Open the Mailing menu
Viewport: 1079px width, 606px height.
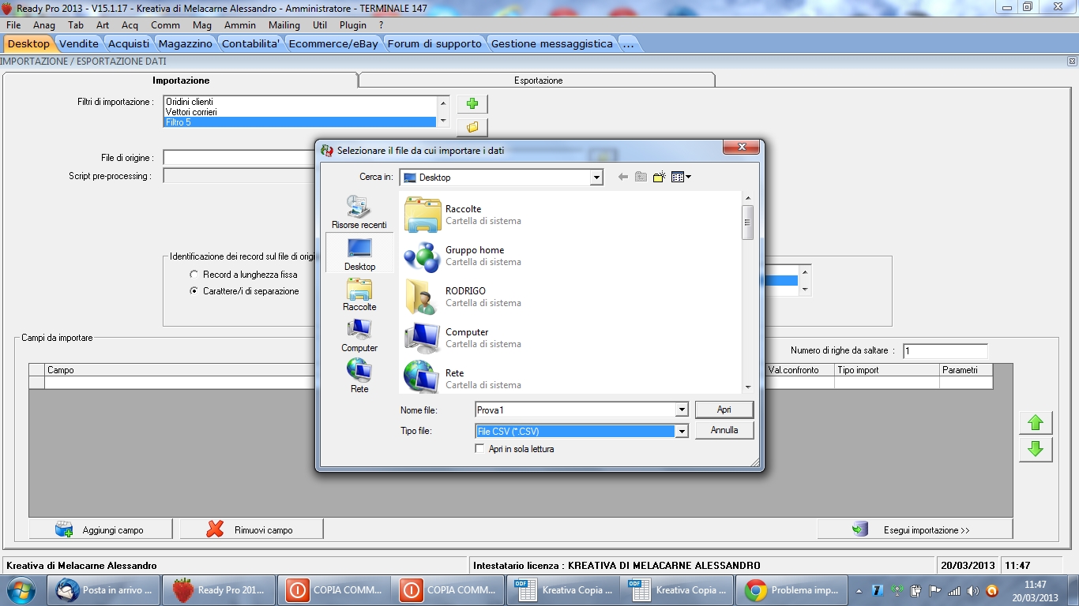284,25
